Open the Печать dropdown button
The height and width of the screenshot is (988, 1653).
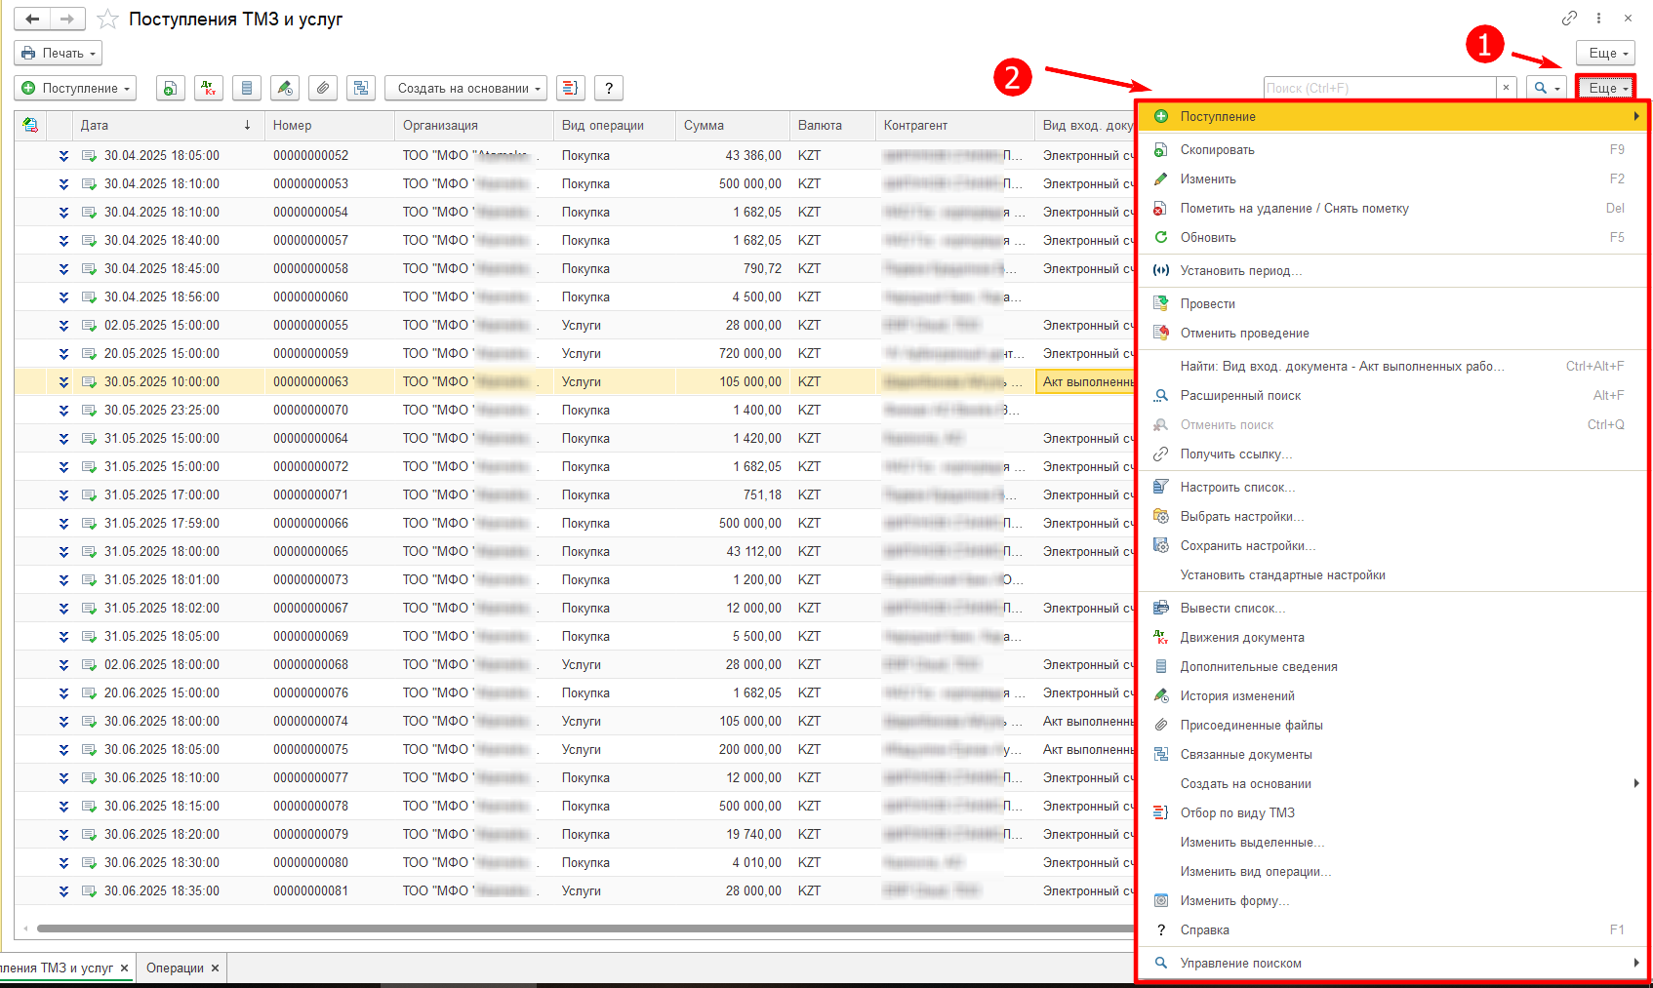59,53
